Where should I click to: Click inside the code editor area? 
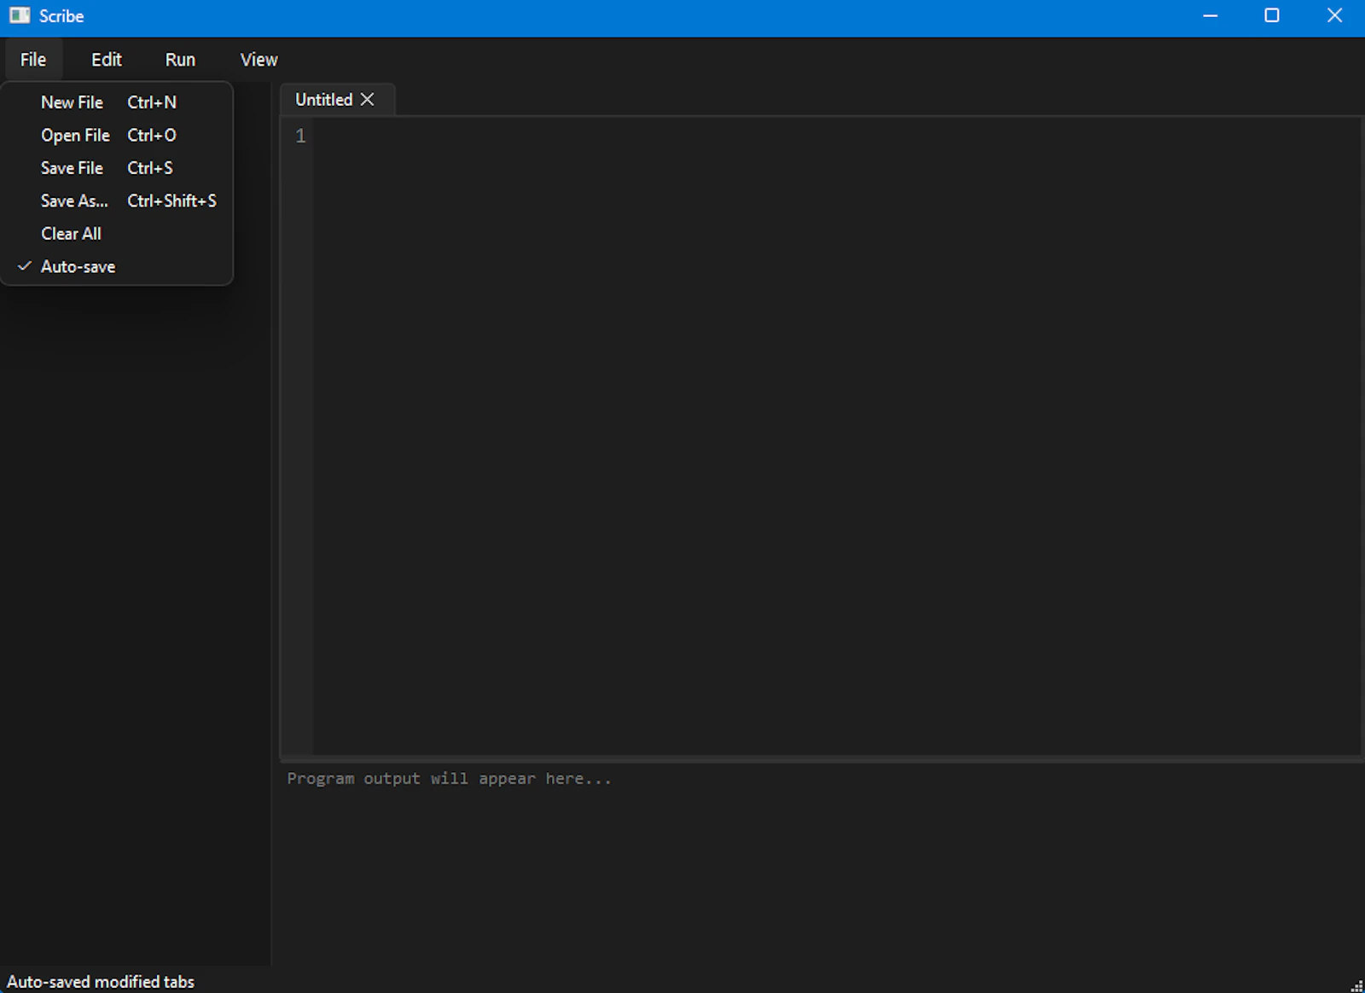tap(836, 436)
